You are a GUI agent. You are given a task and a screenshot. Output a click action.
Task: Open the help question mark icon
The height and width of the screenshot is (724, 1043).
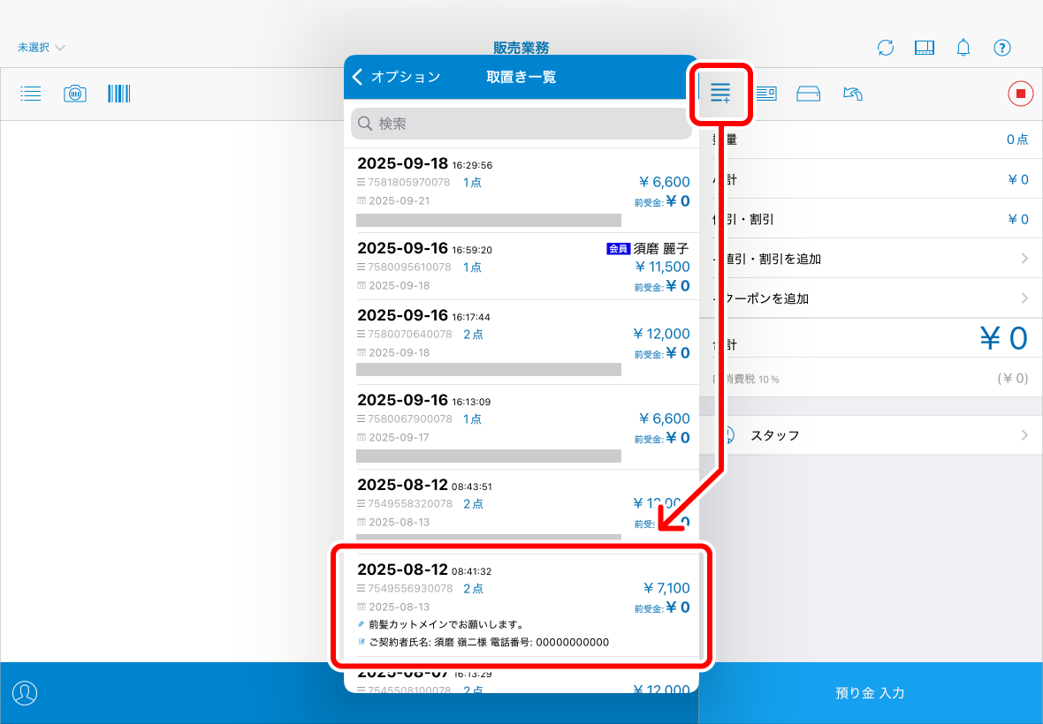point(1001,48)
